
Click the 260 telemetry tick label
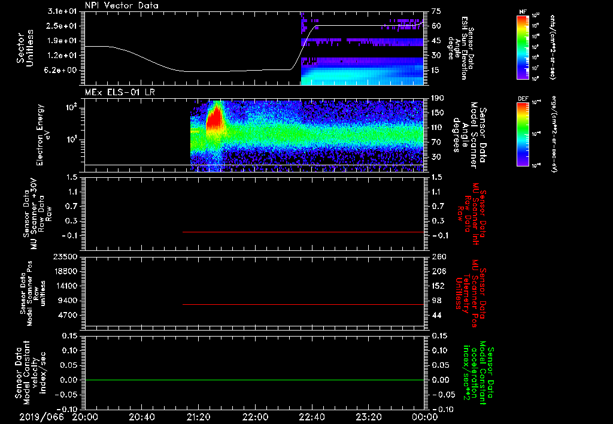click(439, 257)
